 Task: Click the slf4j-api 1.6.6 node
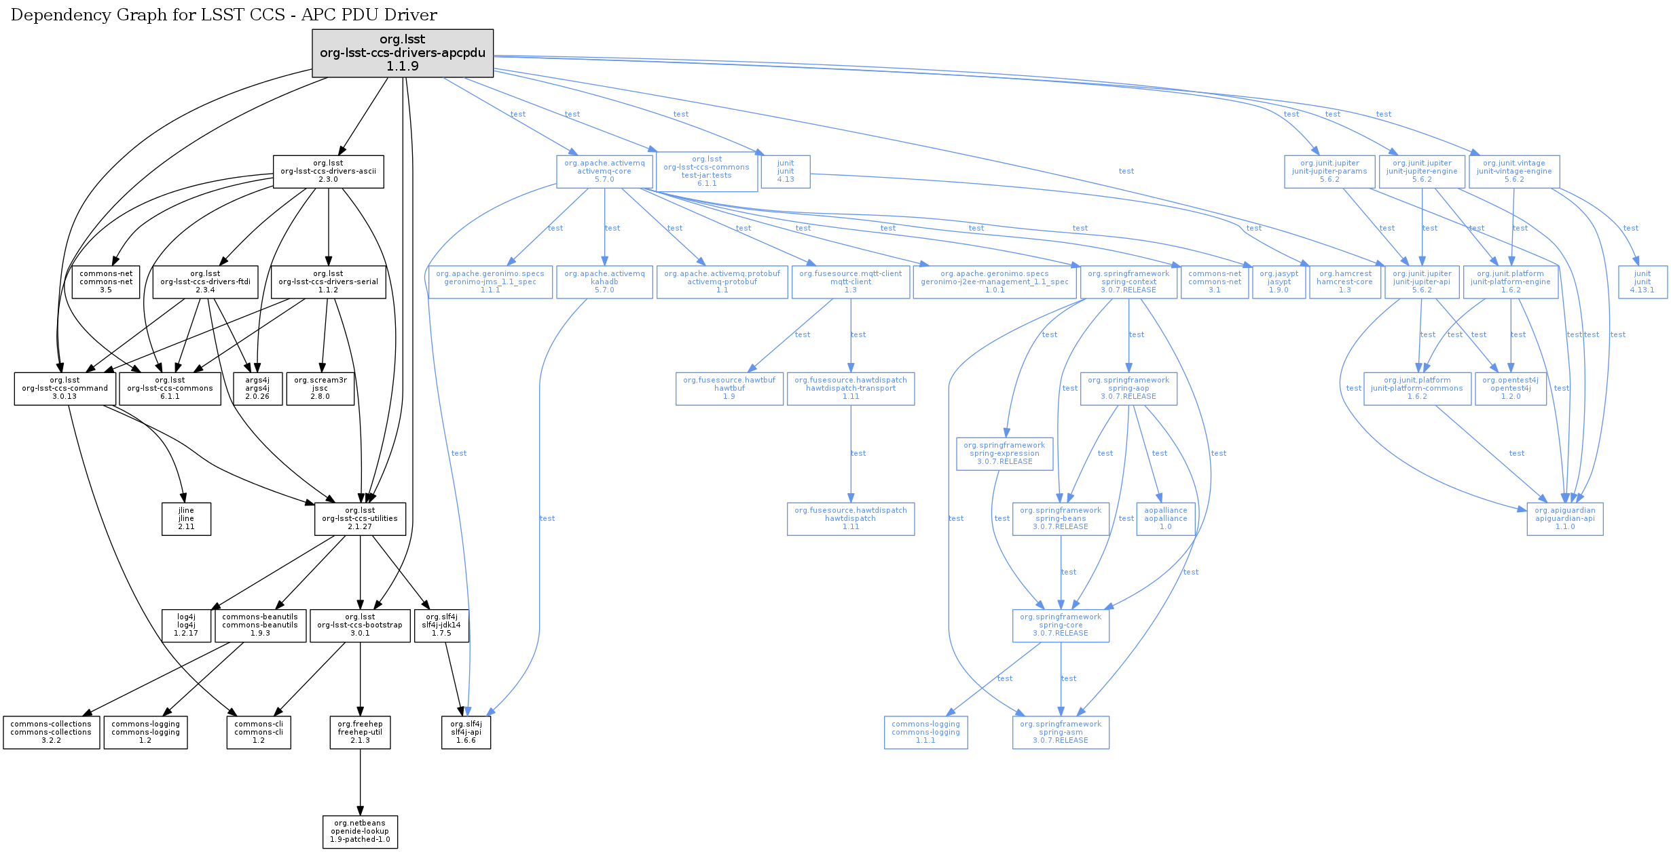[466, 733]
